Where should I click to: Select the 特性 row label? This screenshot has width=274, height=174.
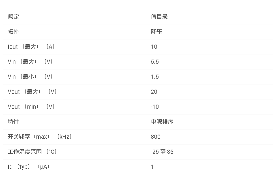13,122
